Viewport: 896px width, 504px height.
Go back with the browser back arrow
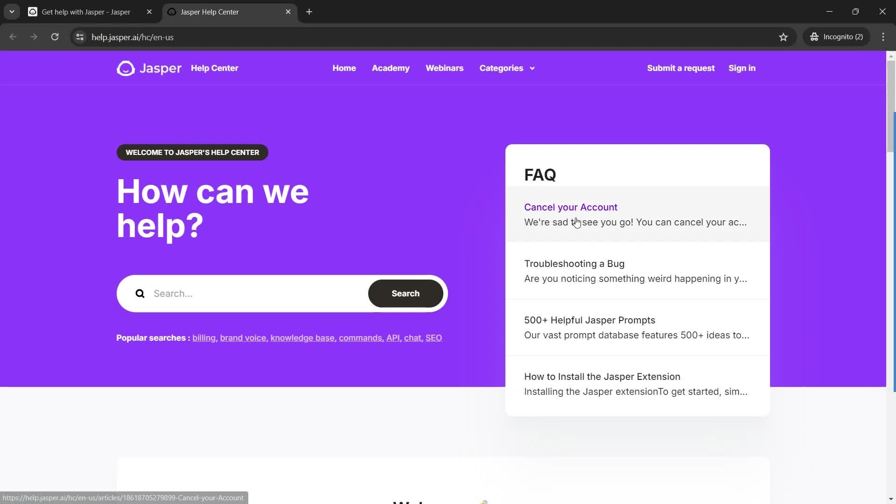13,37
